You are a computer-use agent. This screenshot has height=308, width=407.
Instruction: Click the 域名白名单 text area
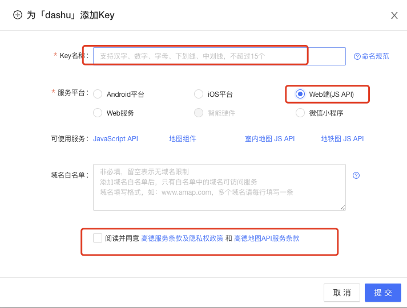pos(219,187)
